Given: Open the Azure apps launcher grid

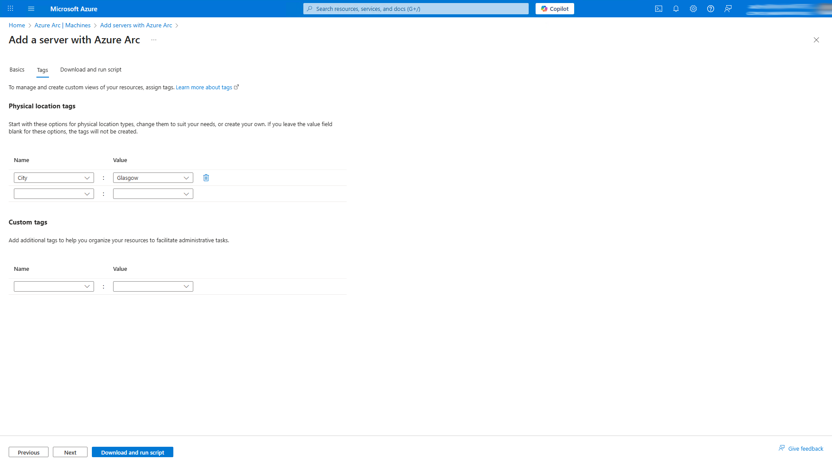Looking at the screenshot, I should click(x=10, y=9).
